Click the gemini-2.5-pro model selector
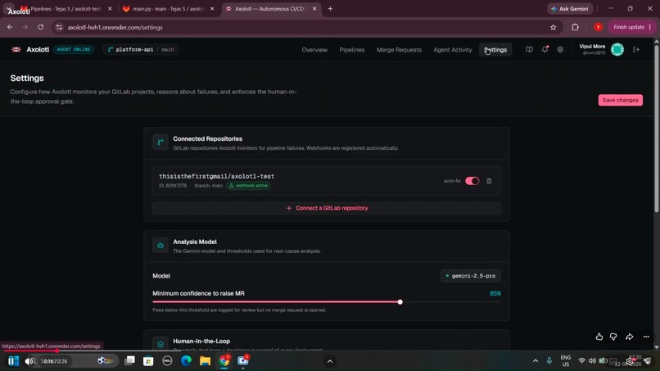 (471, 276)
